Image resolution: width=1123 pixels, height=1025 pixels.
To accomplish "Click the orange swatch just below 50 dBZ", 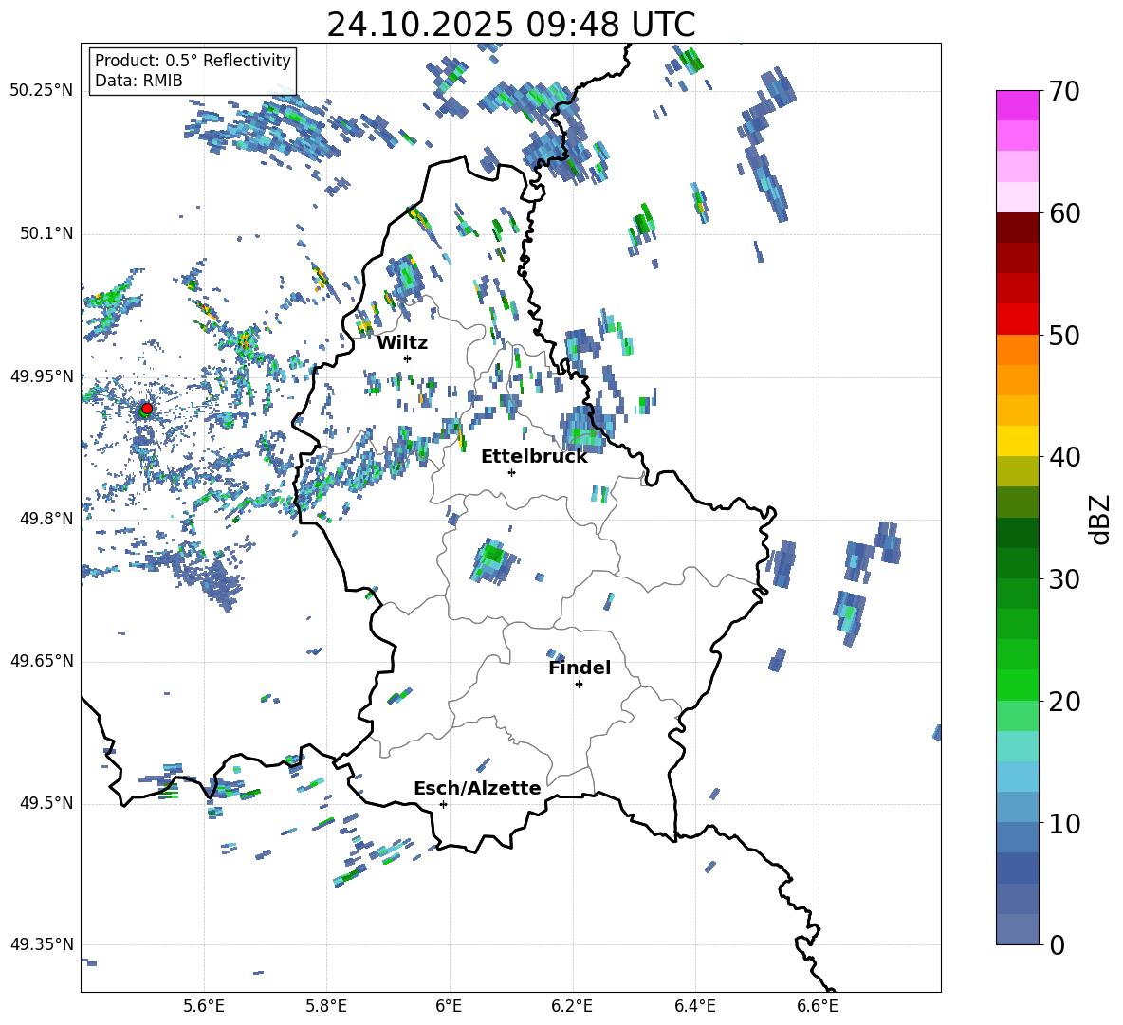I will [x=1017, y=349].
